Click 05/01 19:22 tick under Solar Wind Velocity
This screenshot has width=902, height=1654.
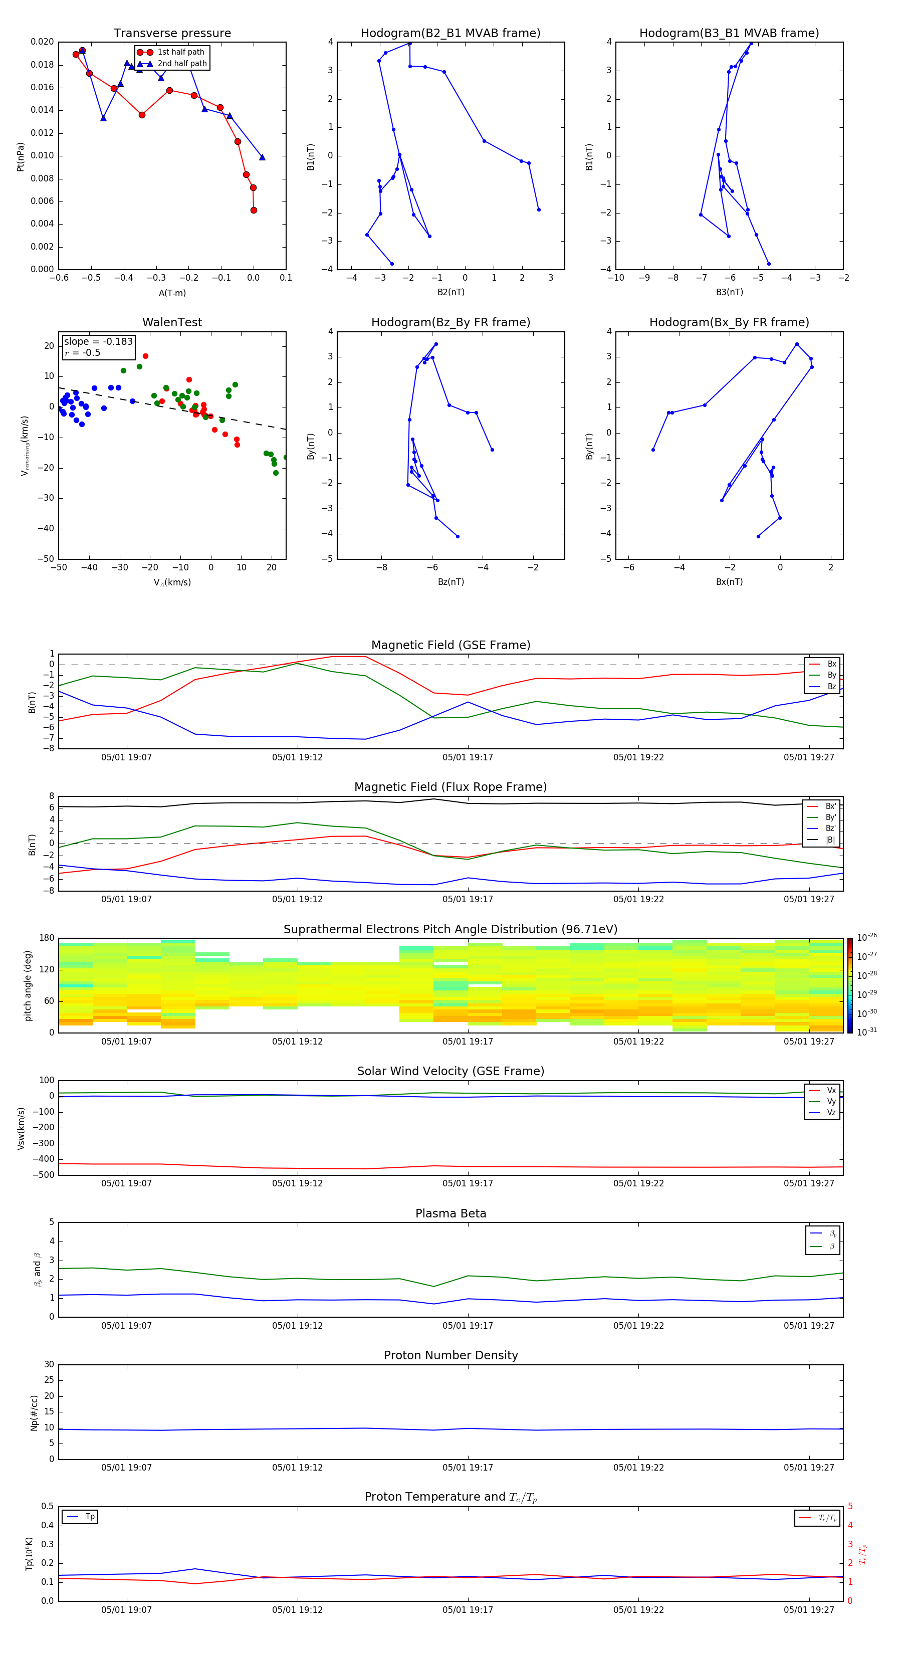pyautogui.click(x=639, y=1183)
